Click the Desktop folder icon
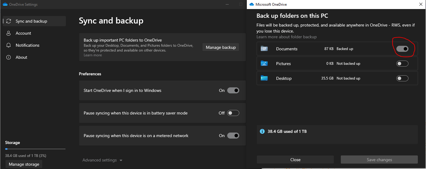This screenshot has height=169, width=426. pos(264,78)
